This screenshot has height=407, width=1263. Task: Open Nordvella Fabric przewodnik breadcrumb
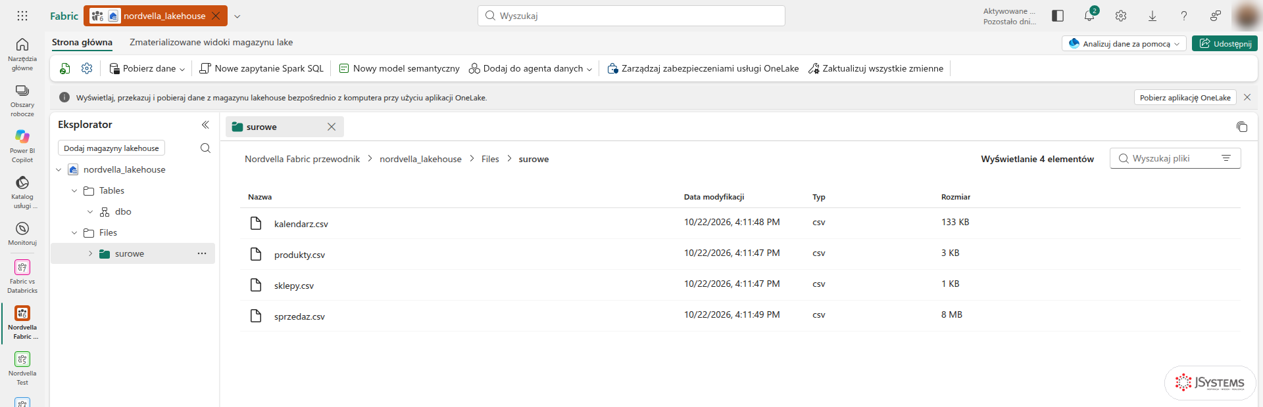[302, 159]
